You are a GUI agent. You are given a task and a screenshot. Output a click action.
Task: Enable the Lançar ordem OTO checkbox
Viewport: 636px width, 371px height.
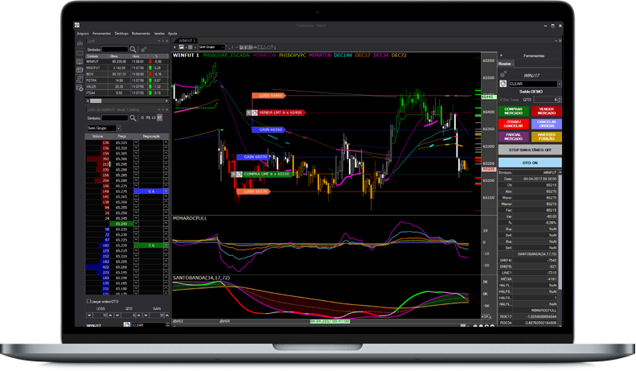pyautogui.click(x=88, y=301)
